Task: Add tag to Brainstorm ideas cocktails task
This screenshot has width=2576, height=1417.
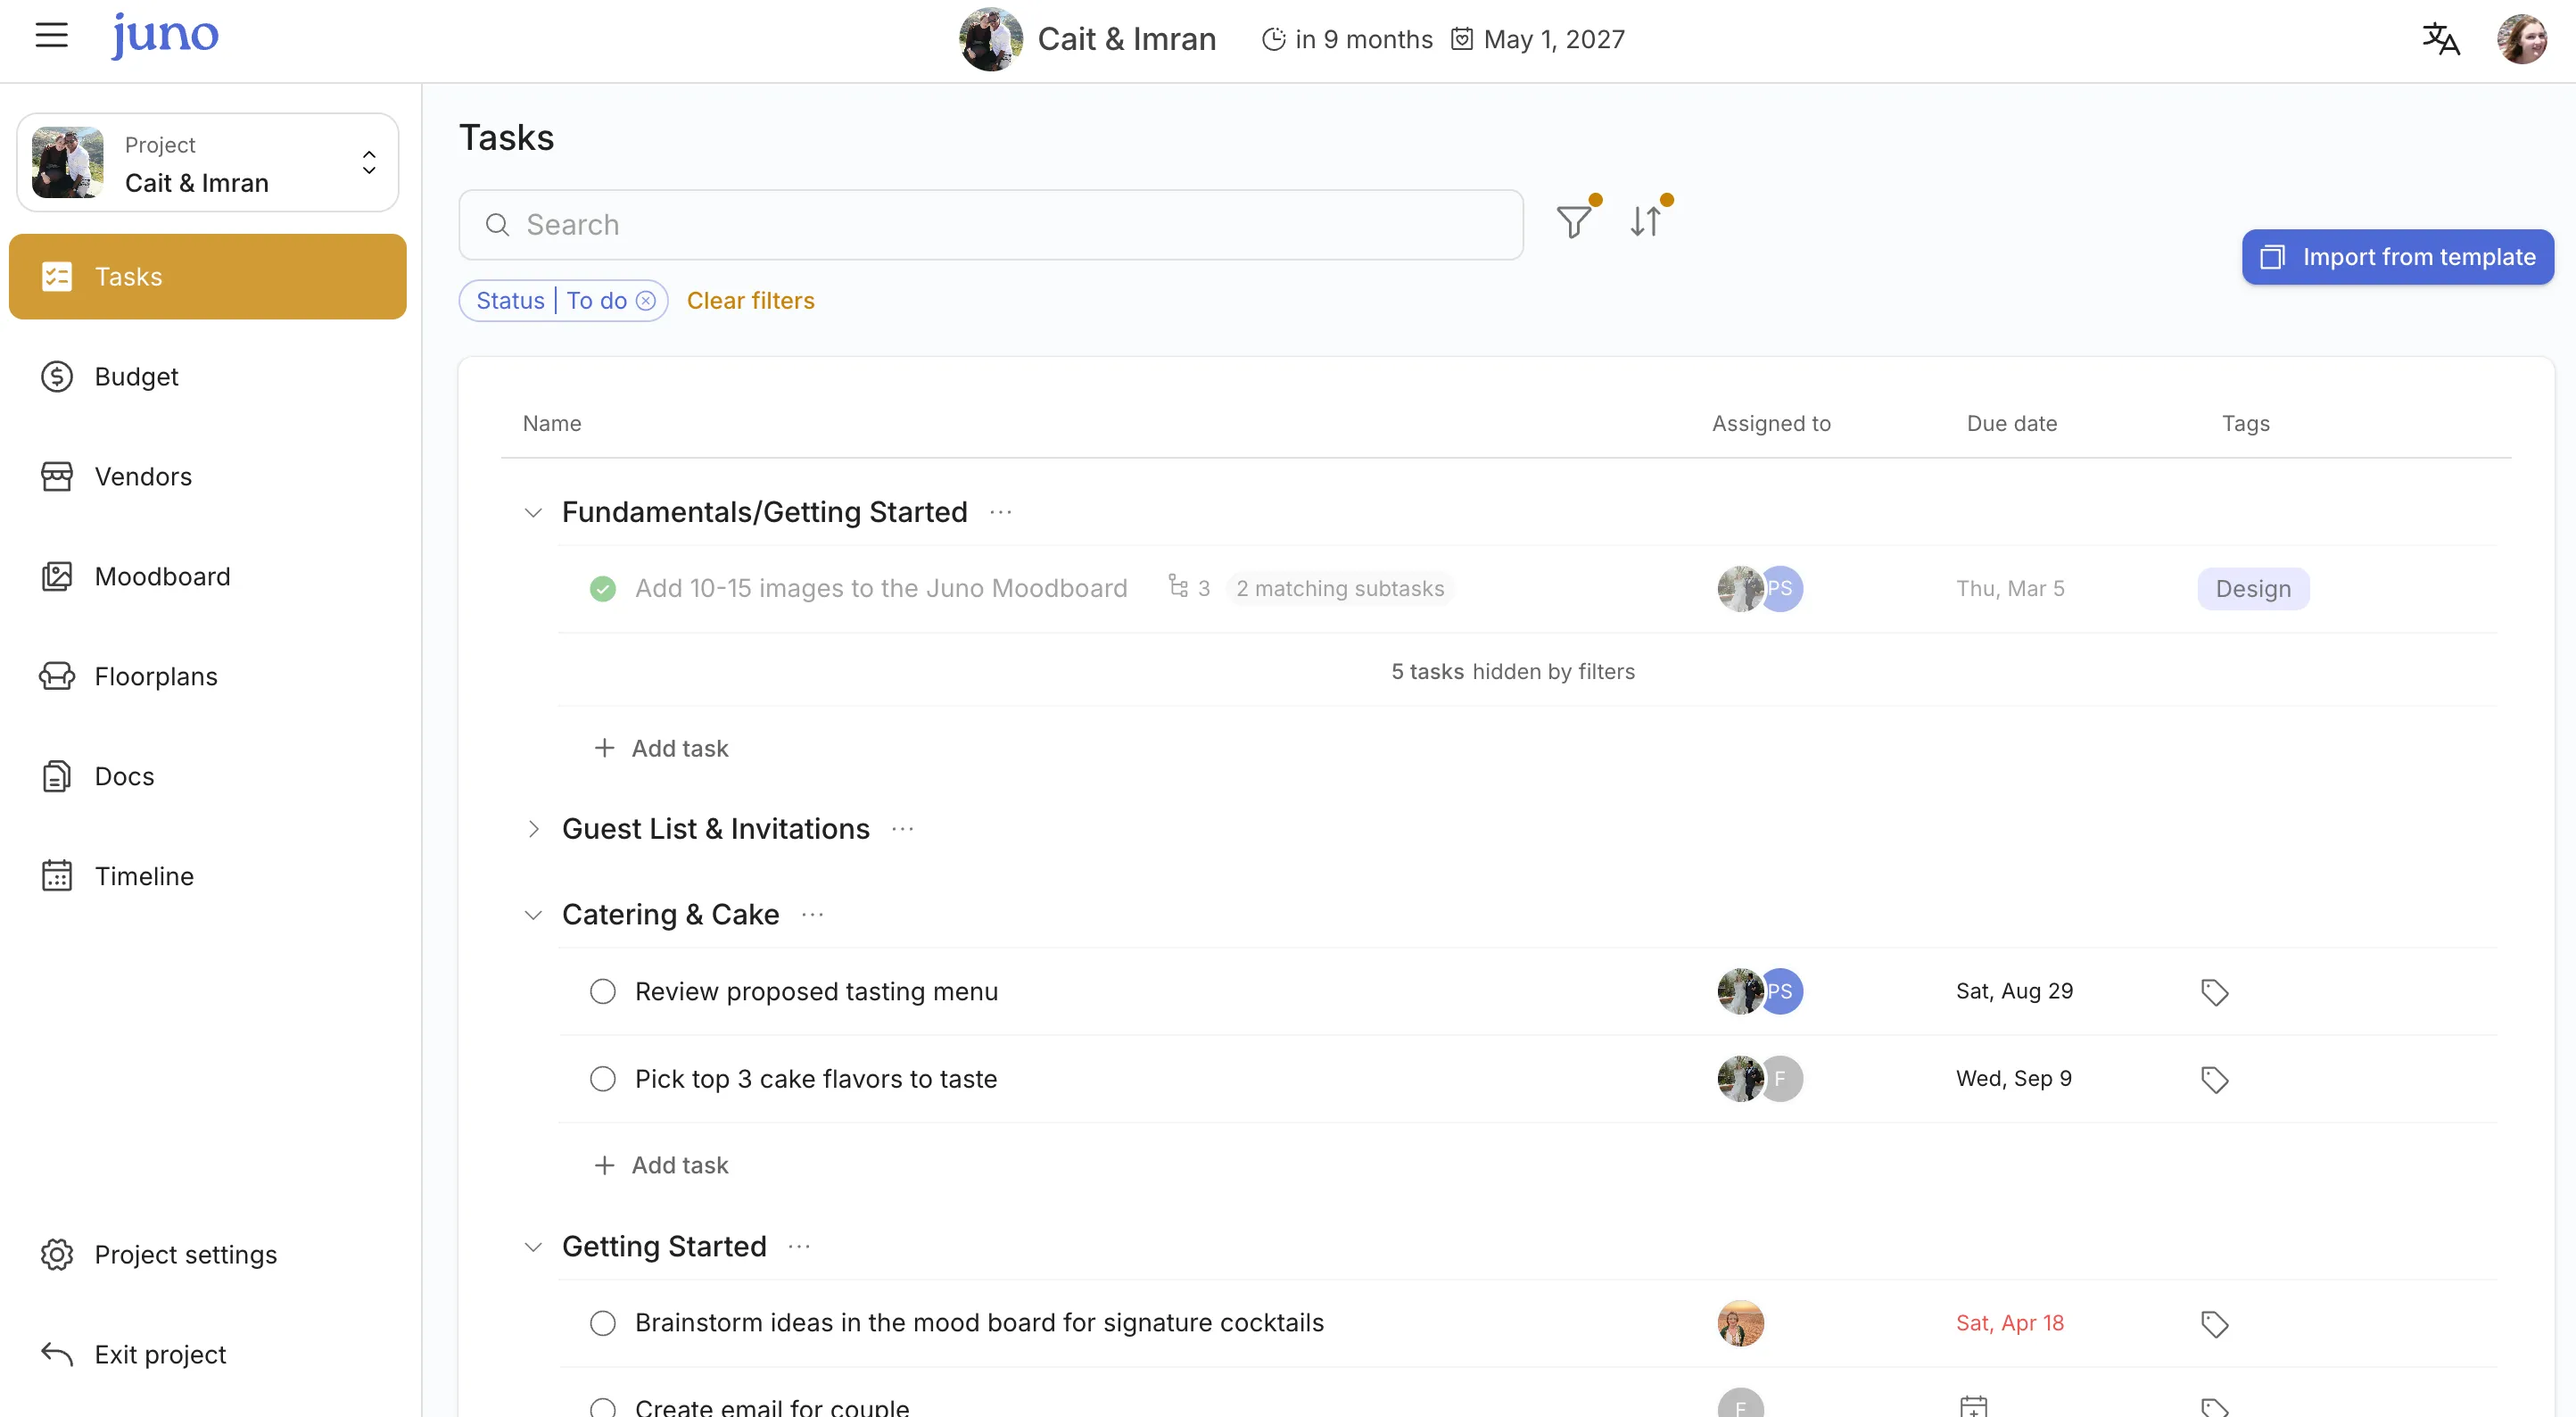Action: (x=2214, y=1324)
